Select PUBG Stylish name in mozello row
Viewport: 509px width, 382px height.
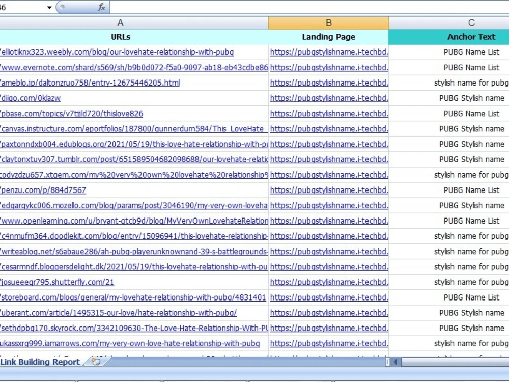pyautogui.click(x=471, y=205)
